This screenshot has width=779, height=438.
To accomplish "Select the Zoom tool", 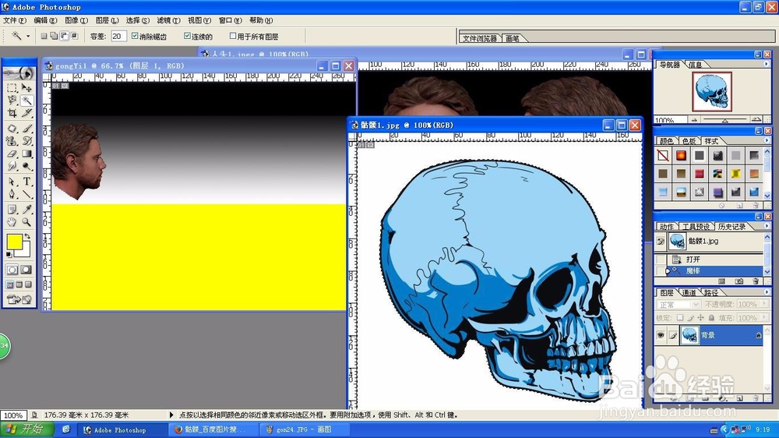I will 26,222.
